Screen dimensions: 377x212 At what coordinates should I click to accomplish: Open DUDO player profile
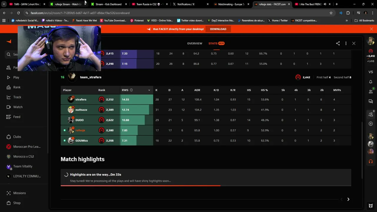(x=80, y=120)
